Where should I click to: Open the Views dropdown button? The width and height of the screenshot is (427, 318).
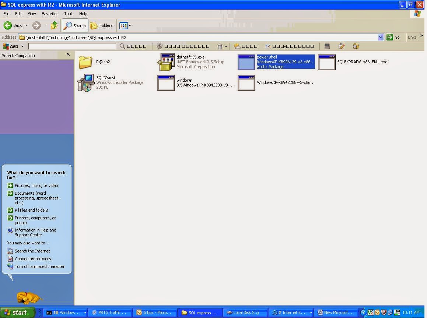click(x=125, y=25)
